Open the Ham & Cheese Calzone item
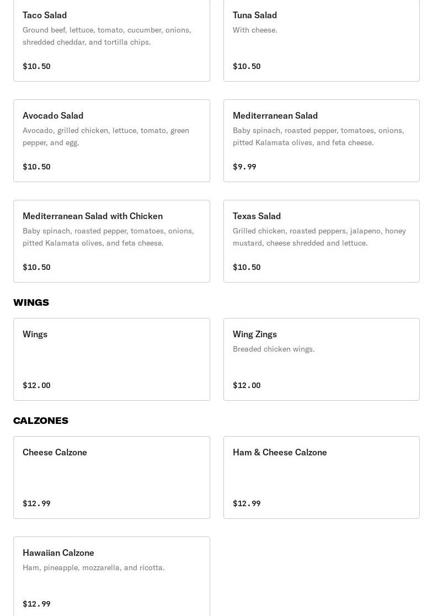 pyautogui.click(x=321, y=477)
